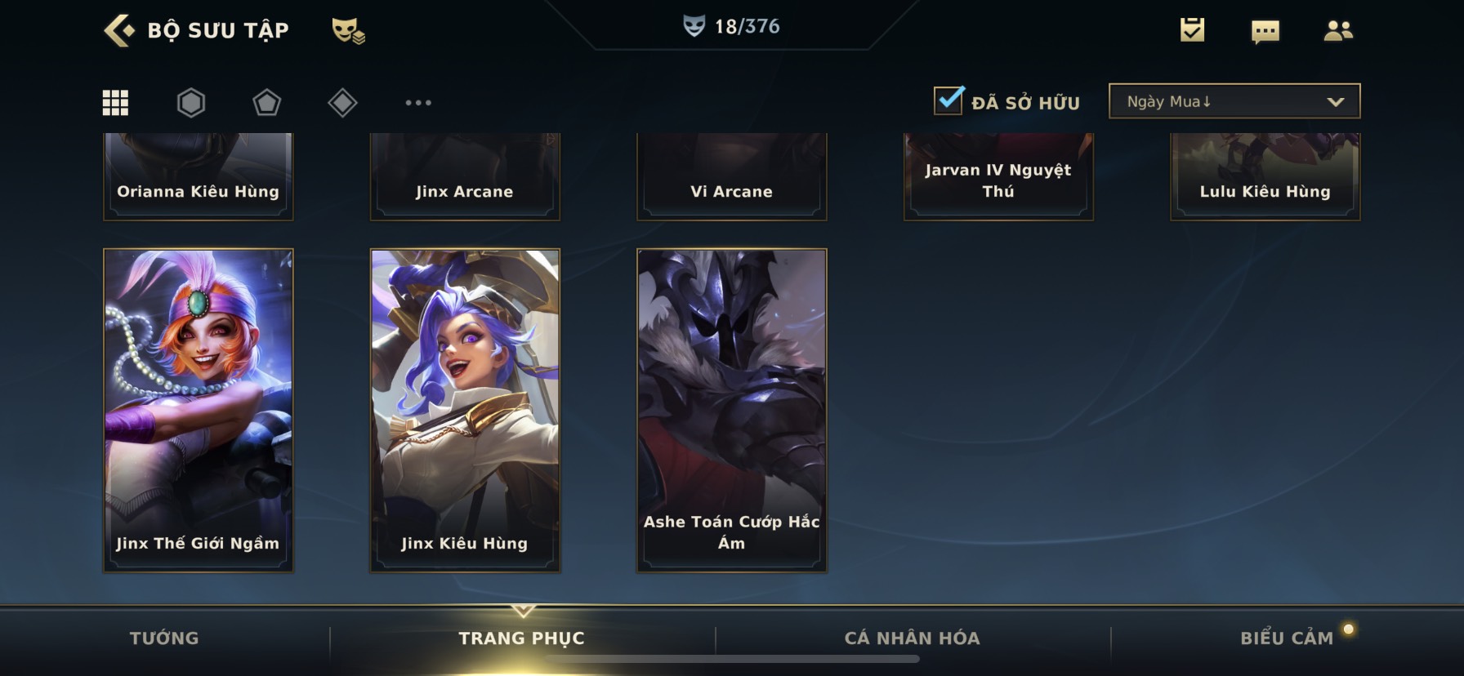This screenshot has height=676, width=1464.
Task: Go back using the Bộ Sưu Tập arrow
Action: point(119,30)
